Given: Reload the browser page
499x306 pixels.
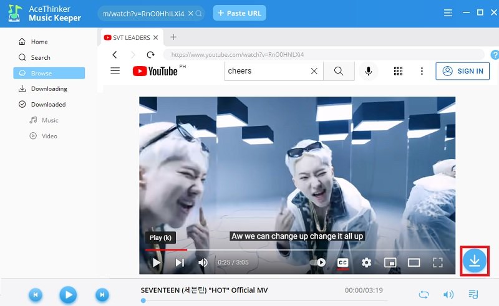Looking at the screenshot, I should click(x=150, y=55).
